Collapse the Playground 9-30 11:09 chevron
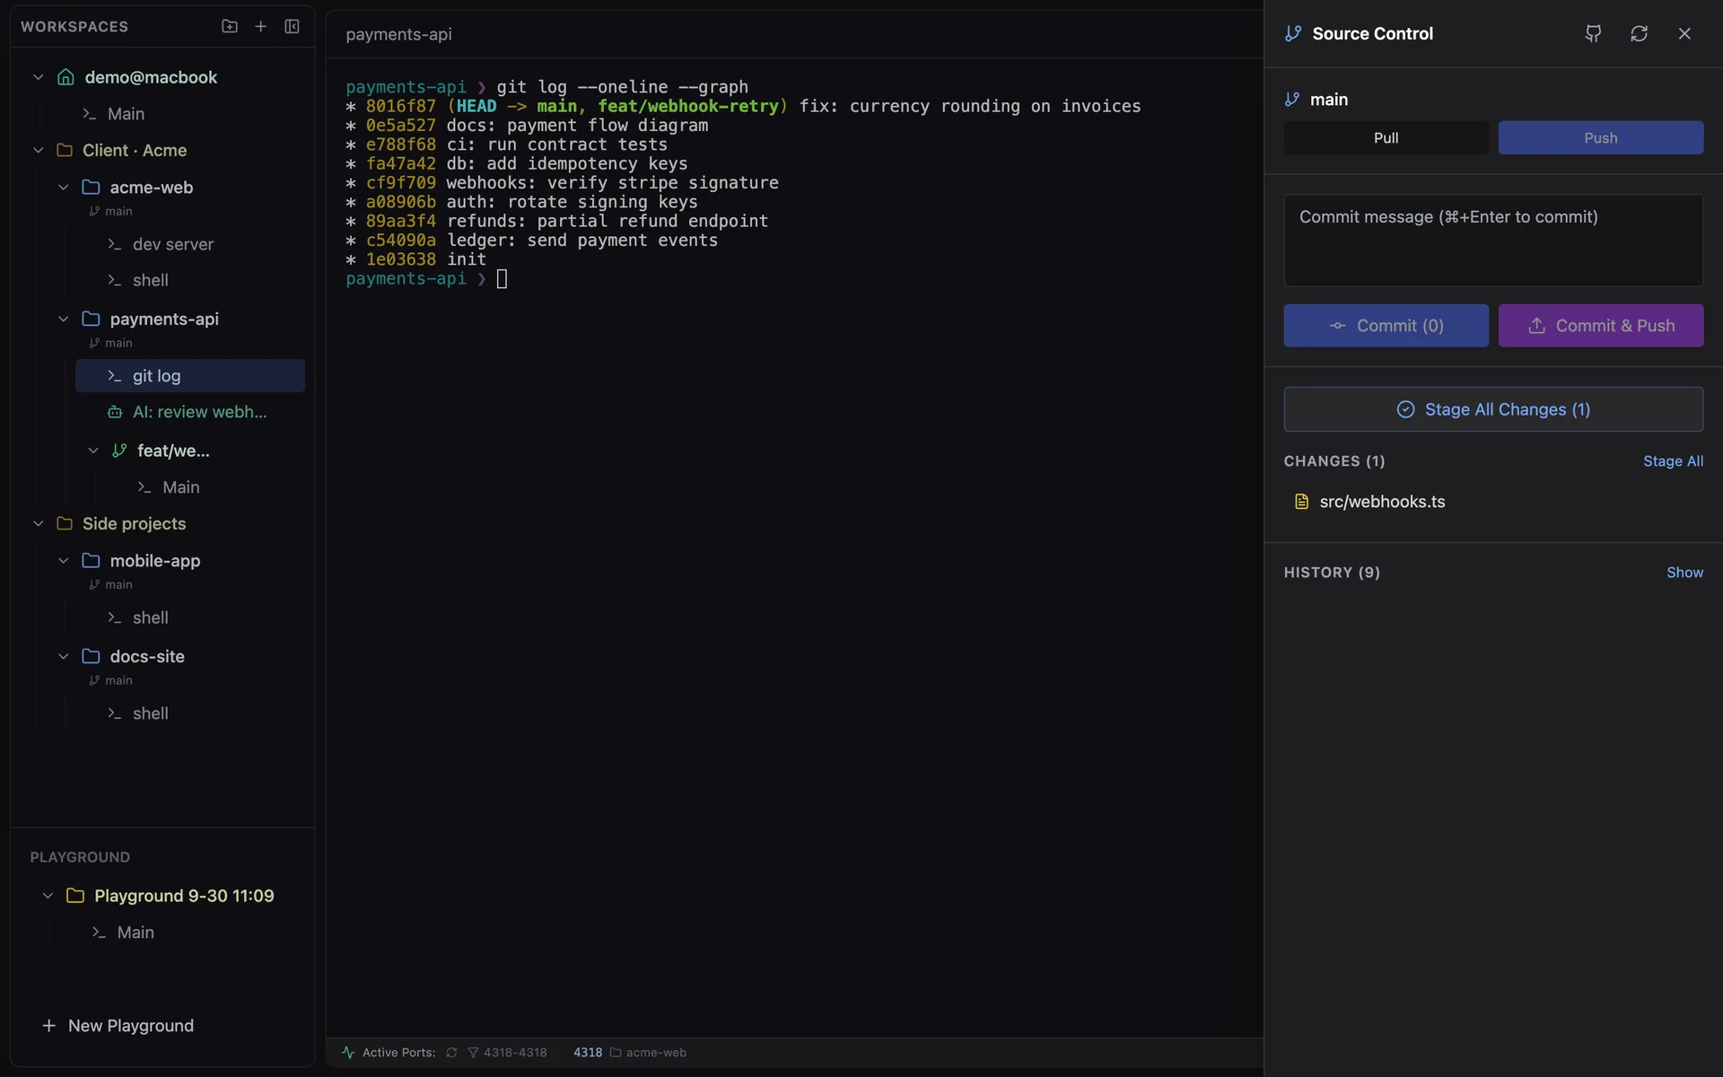The image size is (1723, 1077). [x=48, y=896]
